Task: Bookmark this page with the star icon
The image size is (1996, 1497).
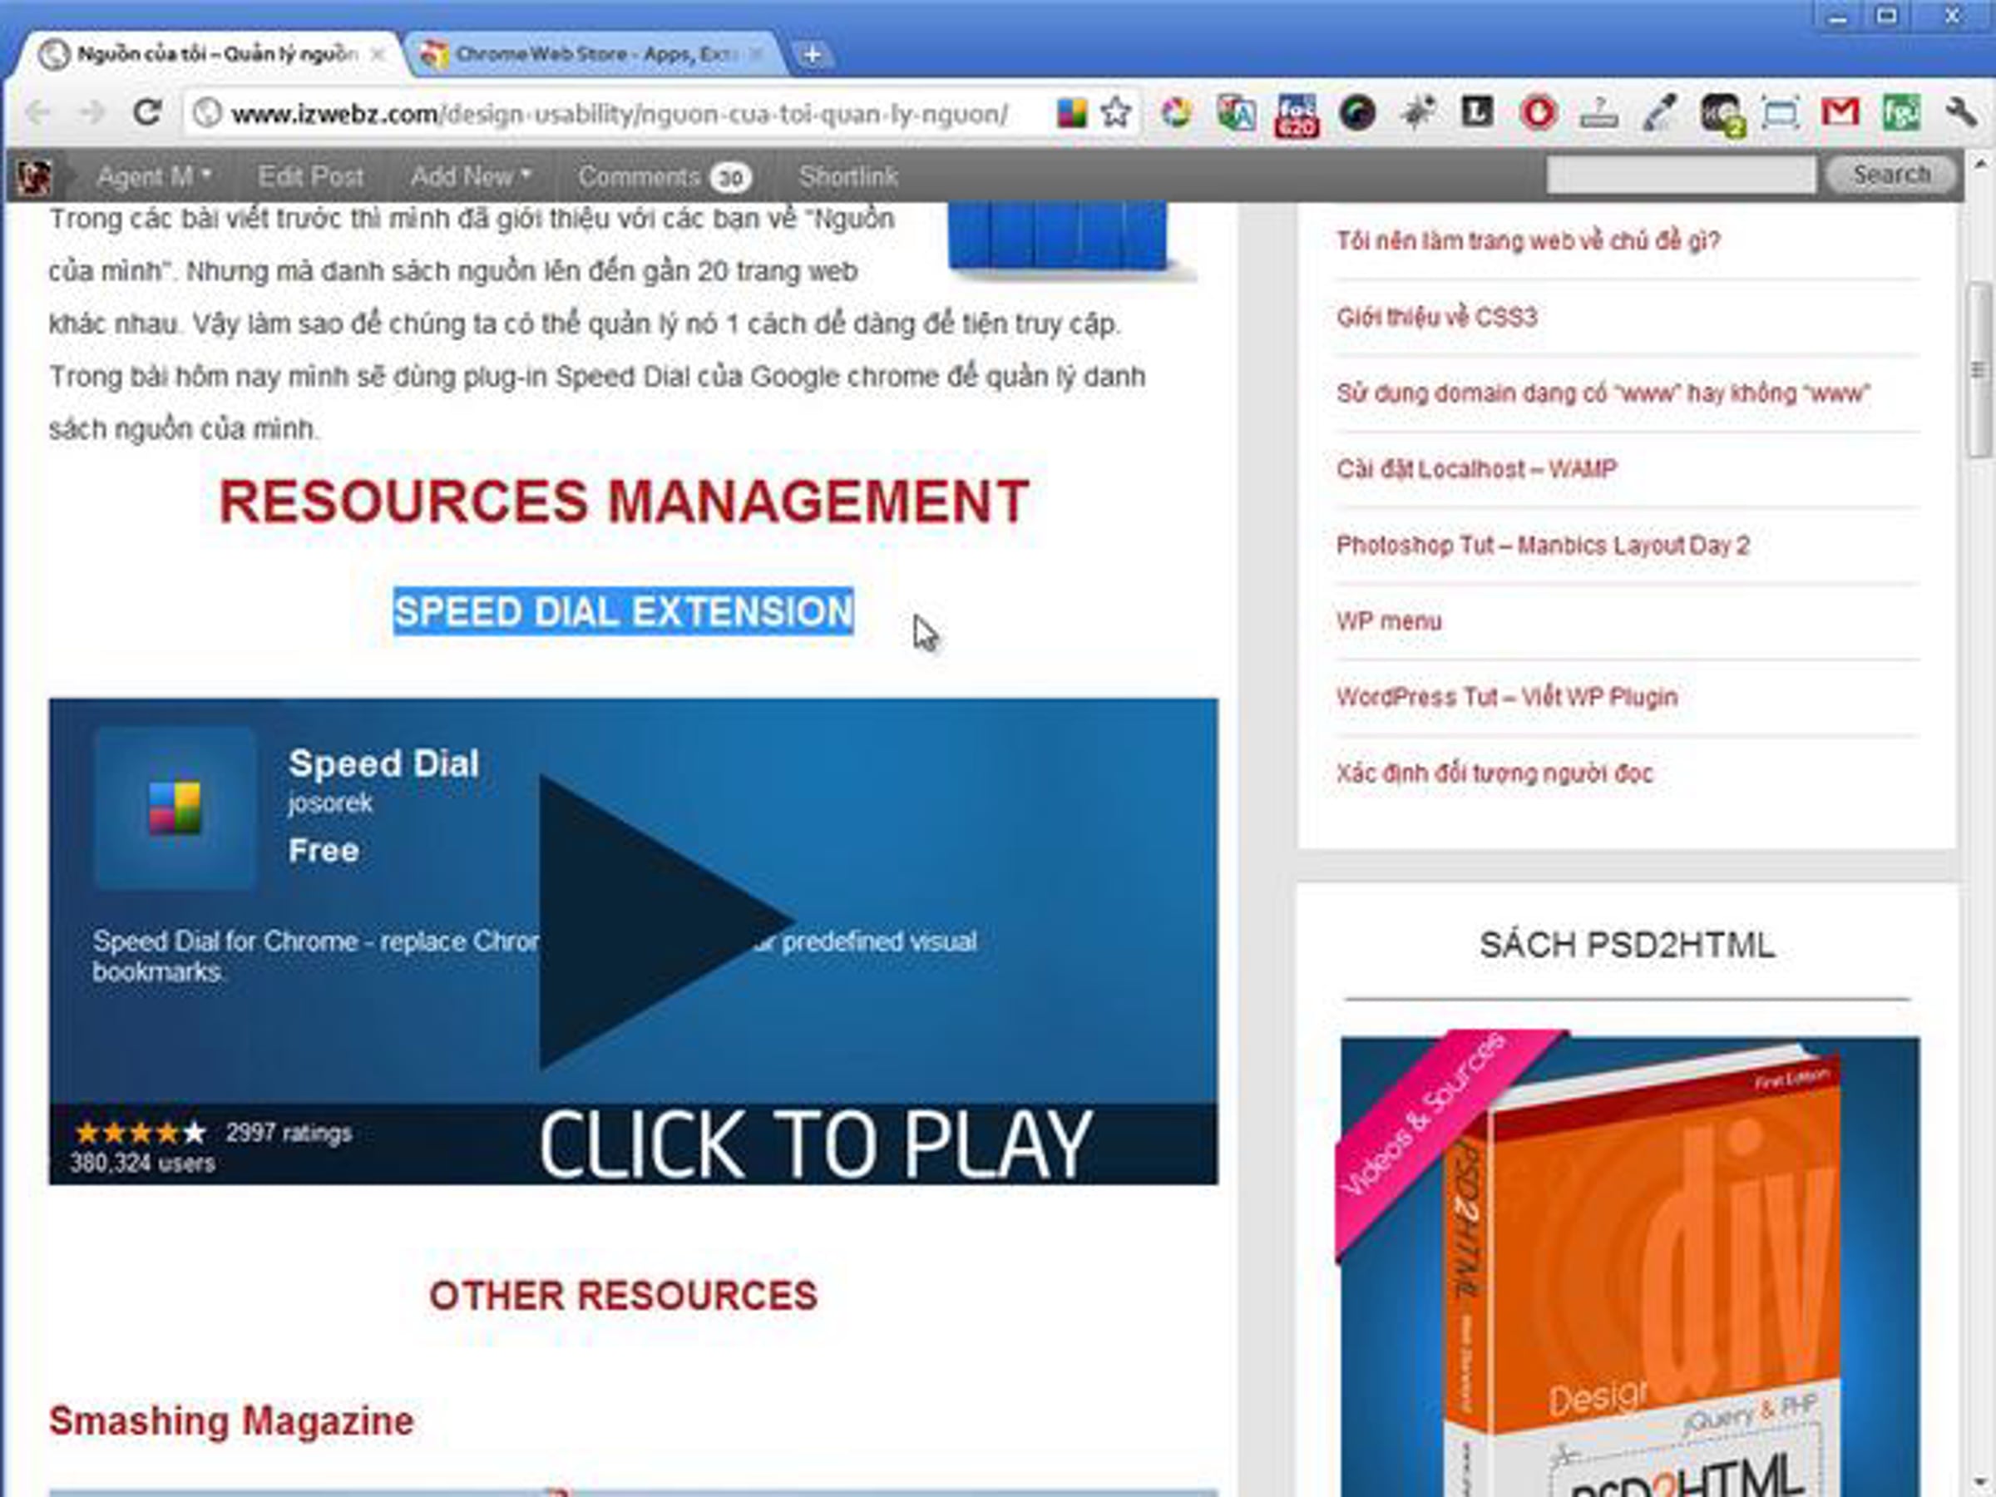Action: [x=1116, y=113]
